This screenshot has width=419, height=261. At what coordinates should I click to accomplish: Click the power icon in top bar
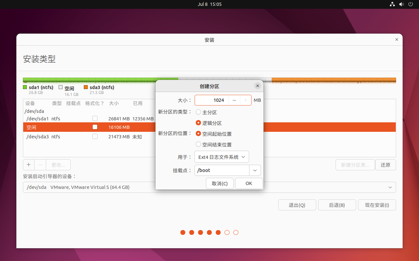coord(411,4)
